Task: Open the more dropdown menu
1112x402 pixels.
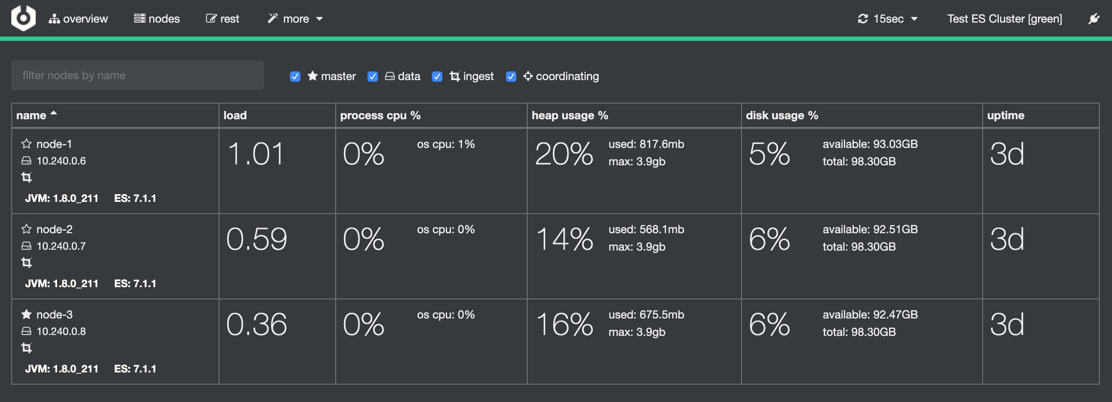Action: pyautogui.click(x=295, y=19)
